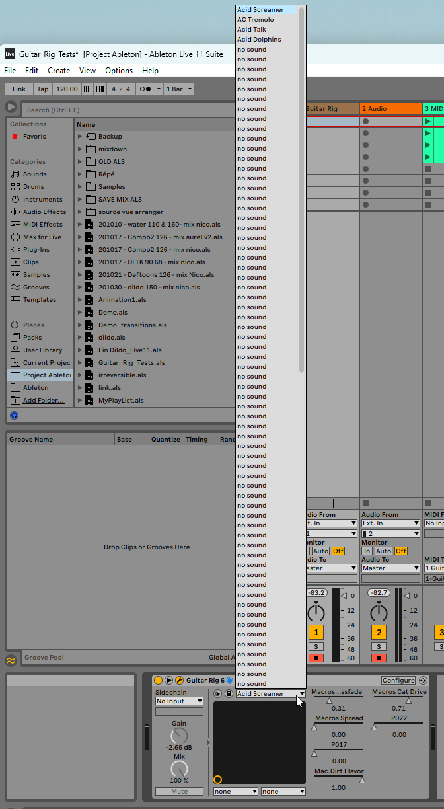Select 'Acid Talk' preset entry

[x=266, y=30]
